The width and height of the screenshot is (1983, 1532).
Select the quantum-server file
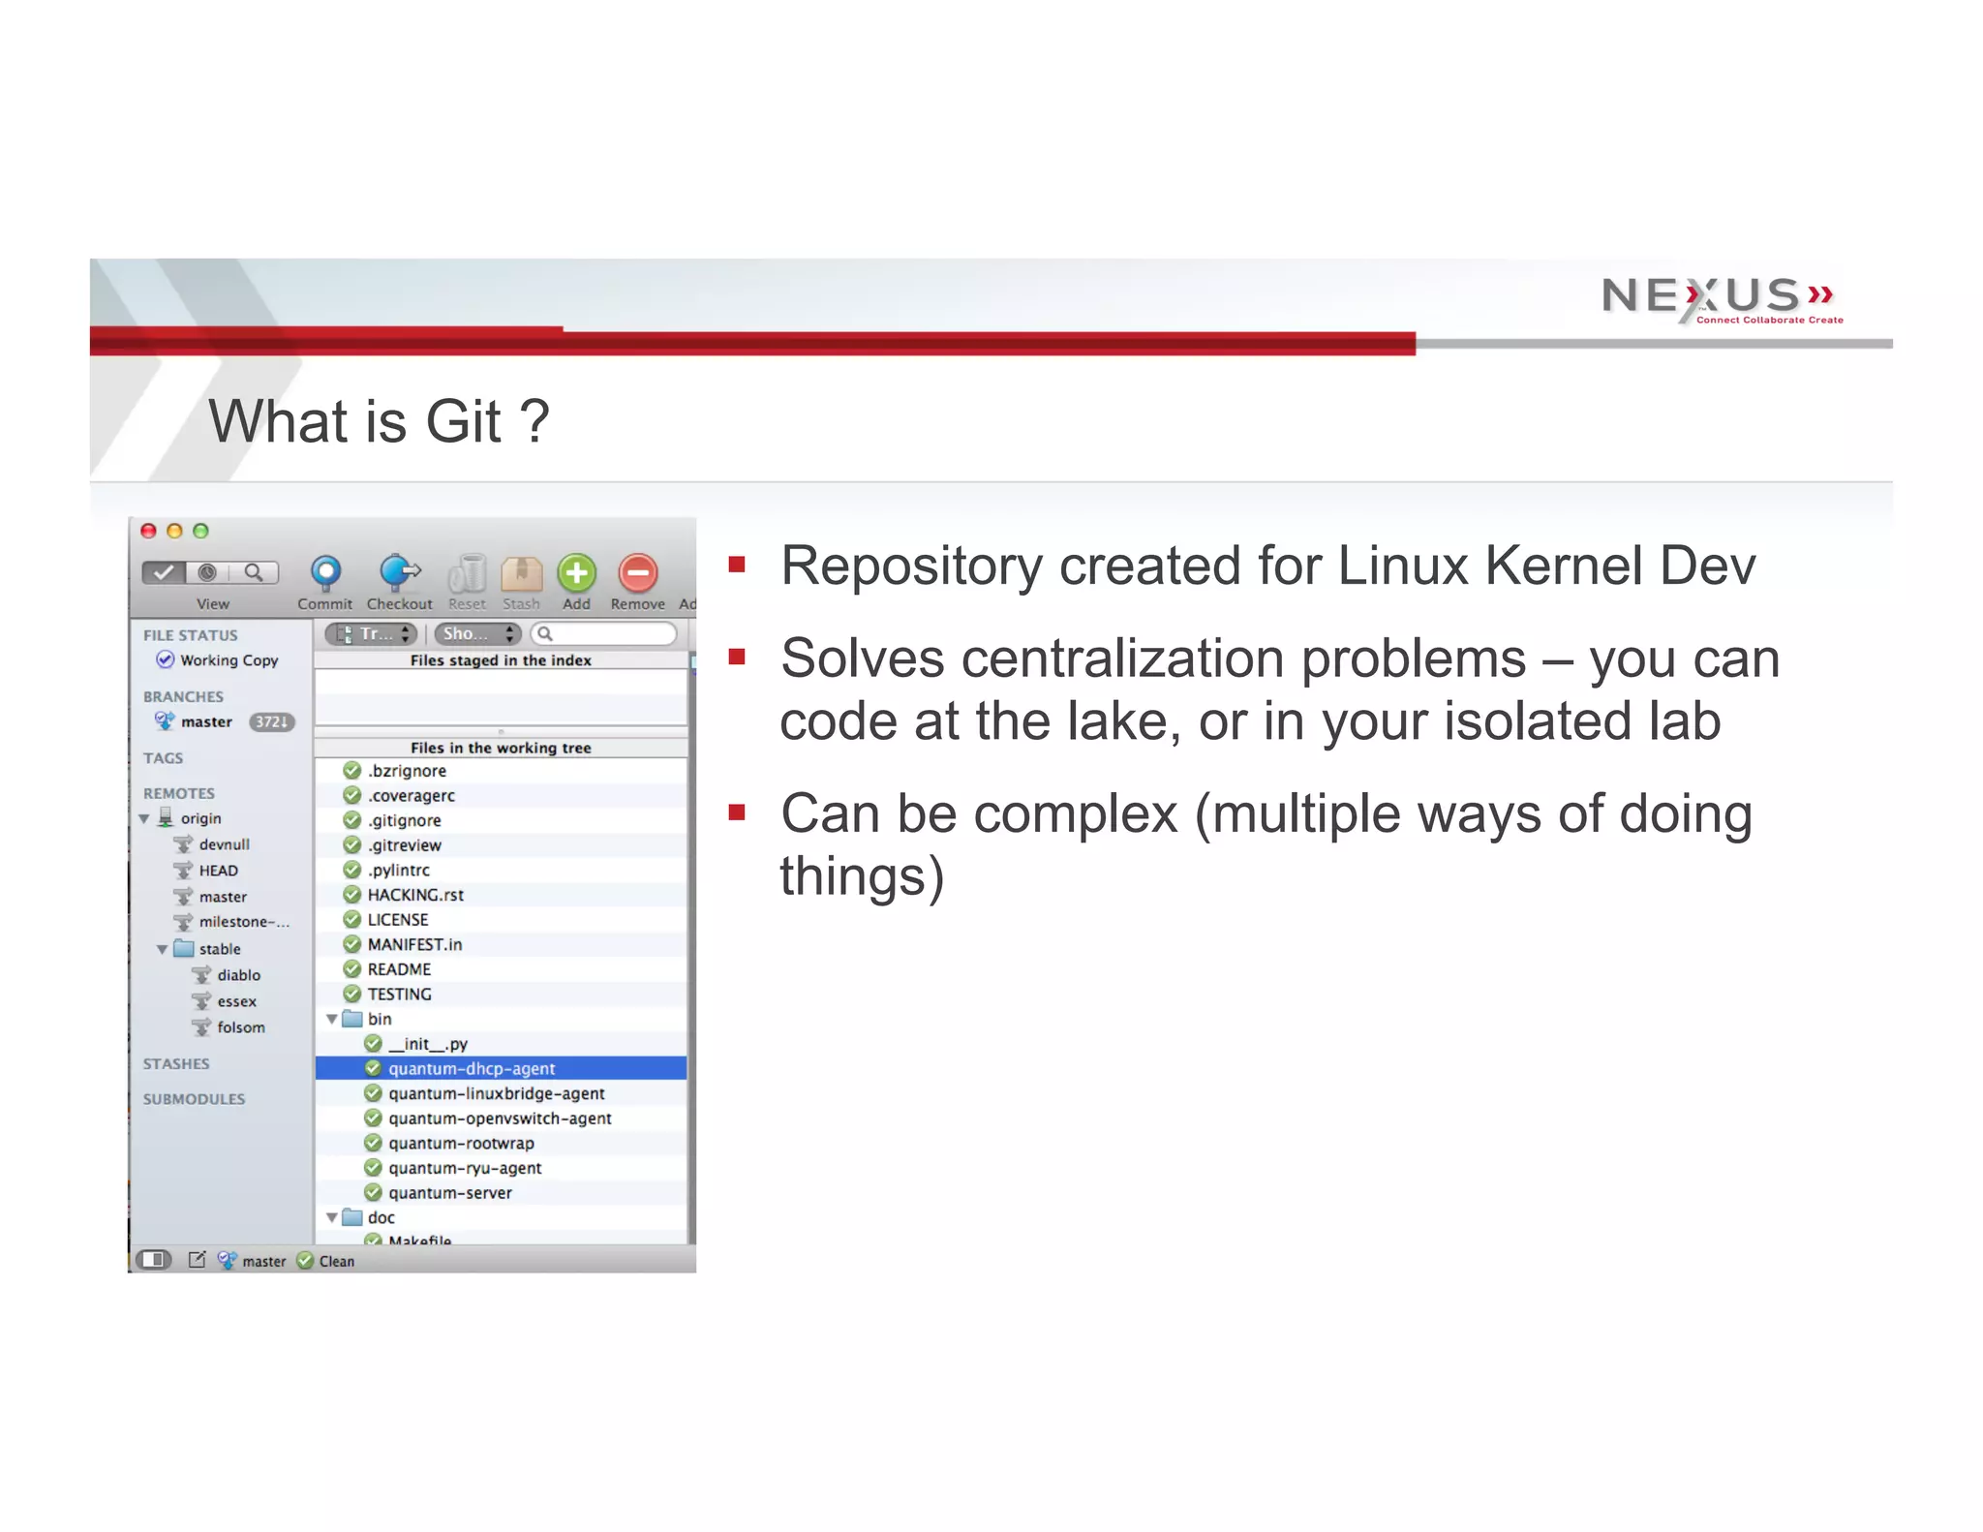click(x=501, y=1193)
